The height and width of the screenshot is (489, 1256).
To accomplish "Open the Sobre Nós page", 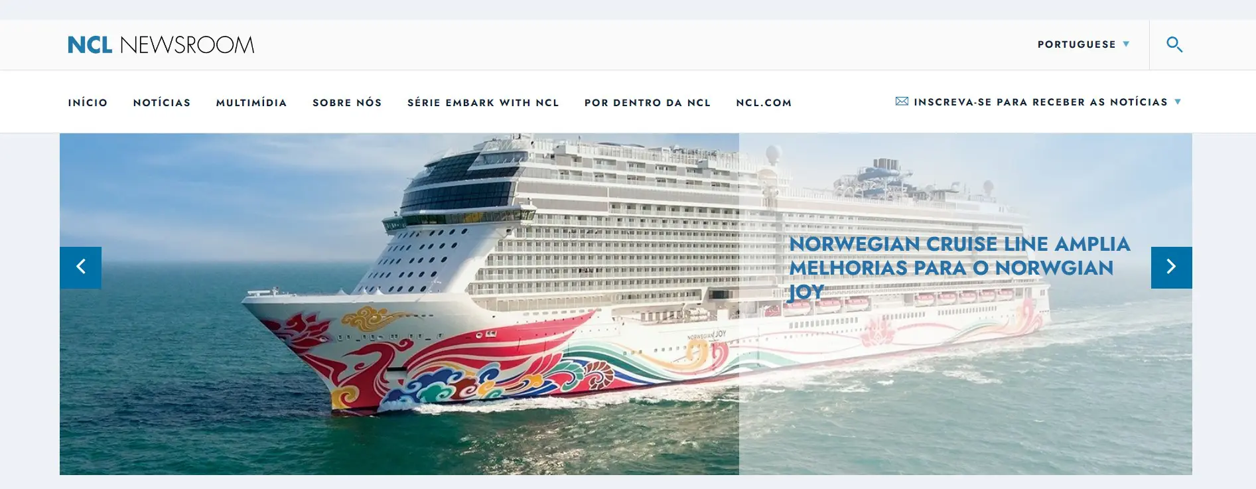I will (x=347, y=102).
